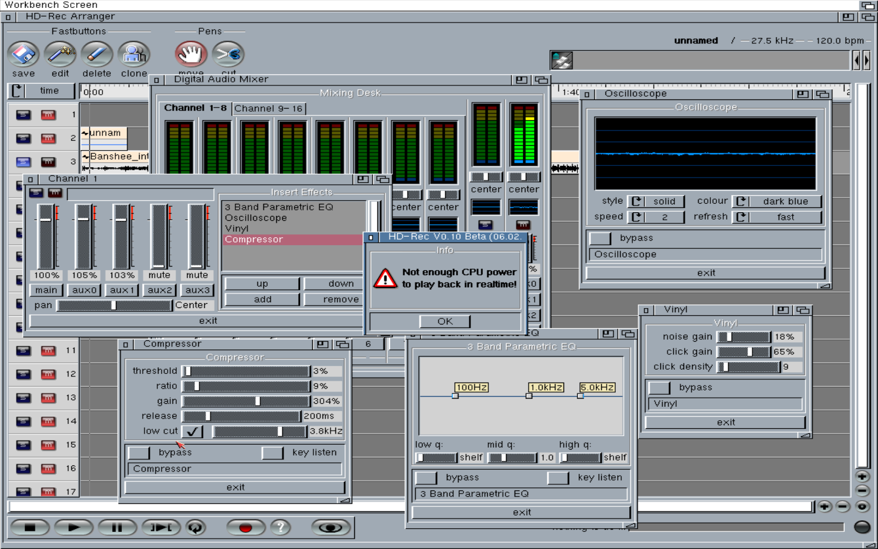Image resolution: width=878 pixels, height=549 pixels.
Task: Click the 100Hz EQ band handle
Action: (x=455, y=396)
